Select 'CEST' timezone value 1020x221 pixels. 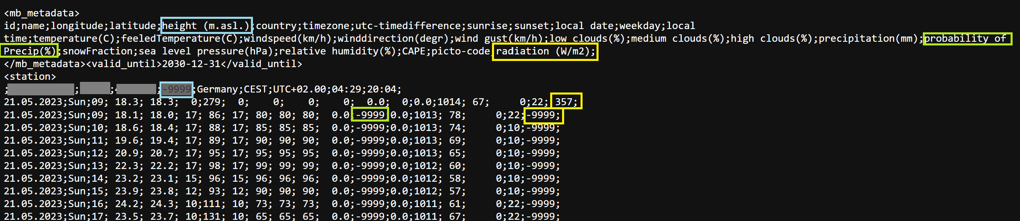[255, 89]
